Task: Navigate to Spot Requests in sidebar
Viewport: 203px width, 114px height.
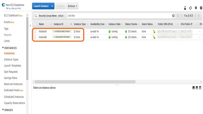Action: (11, 72)
